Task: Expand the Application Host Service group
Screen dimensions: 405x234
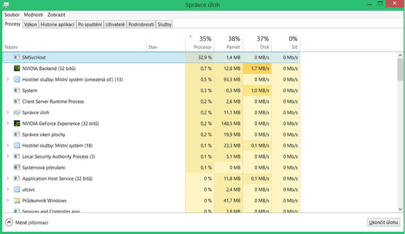Action: point(8,179)
